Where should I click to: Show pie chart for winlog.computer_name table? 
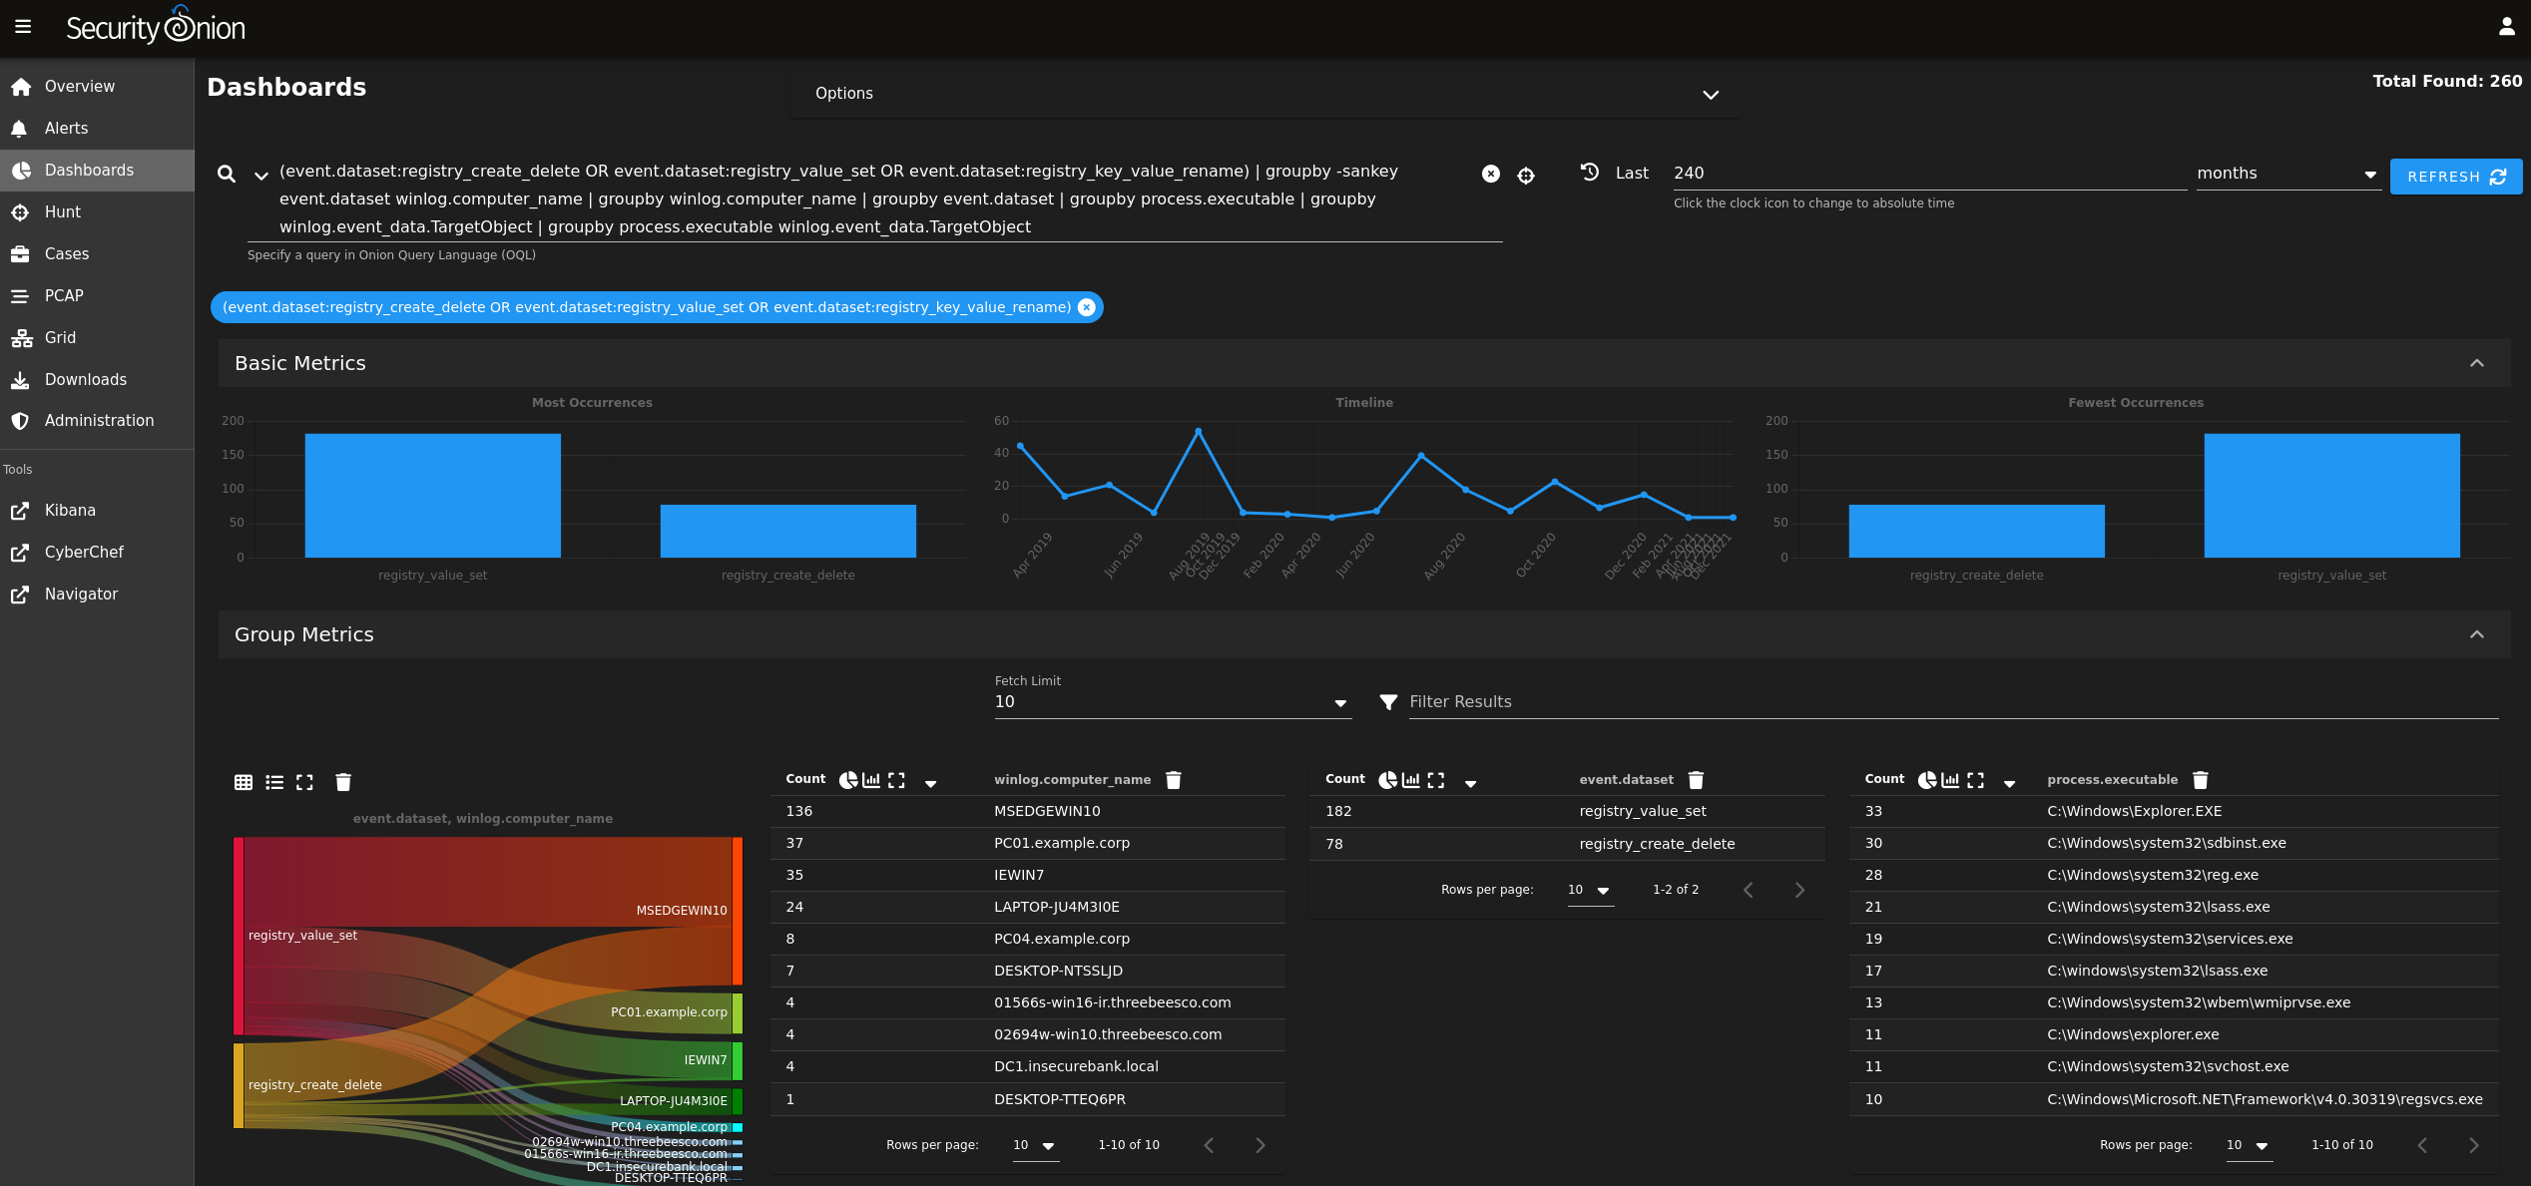point(847,780)
